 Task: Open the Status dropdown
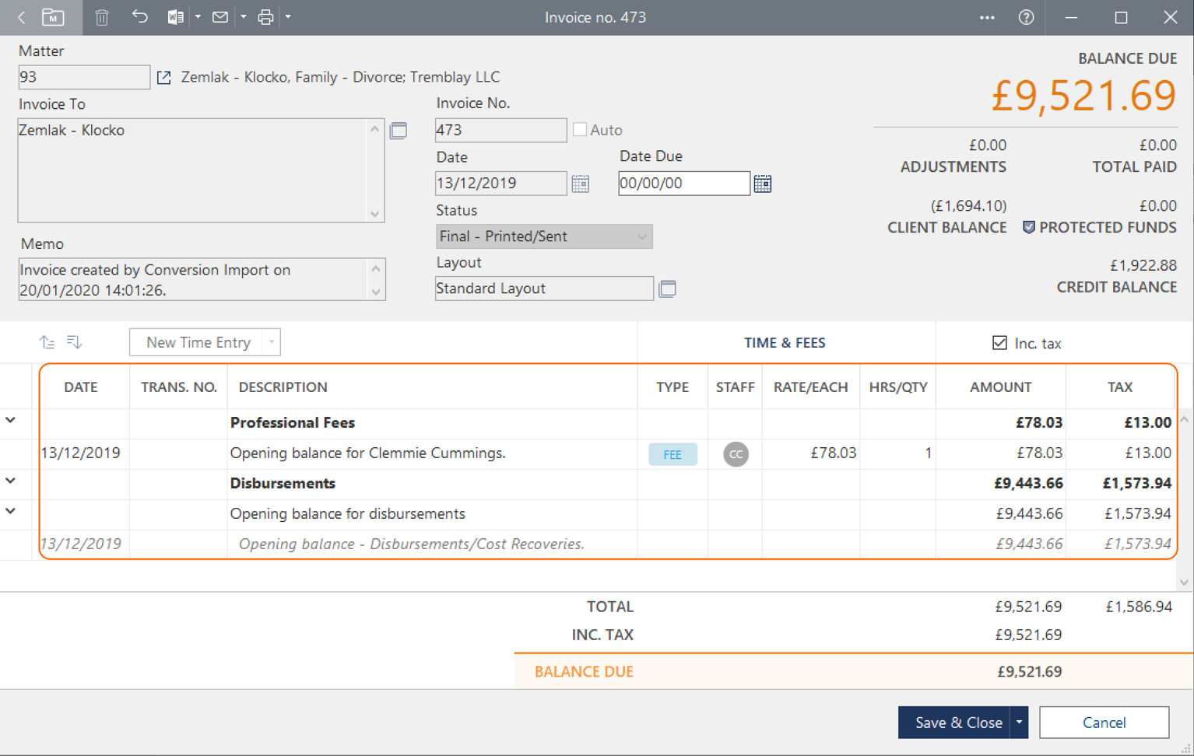[543, 236]
